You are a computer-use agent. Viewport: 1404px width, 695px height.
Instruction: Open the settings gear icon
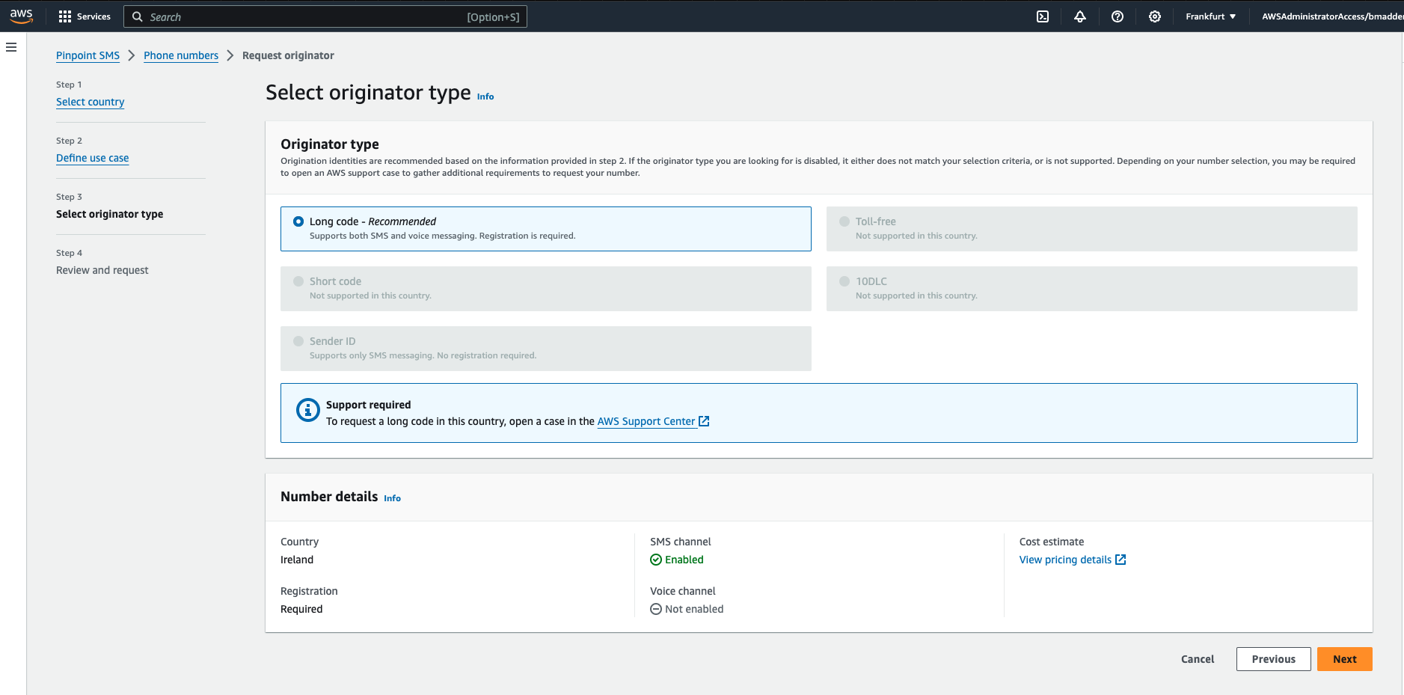[1155, 16]
